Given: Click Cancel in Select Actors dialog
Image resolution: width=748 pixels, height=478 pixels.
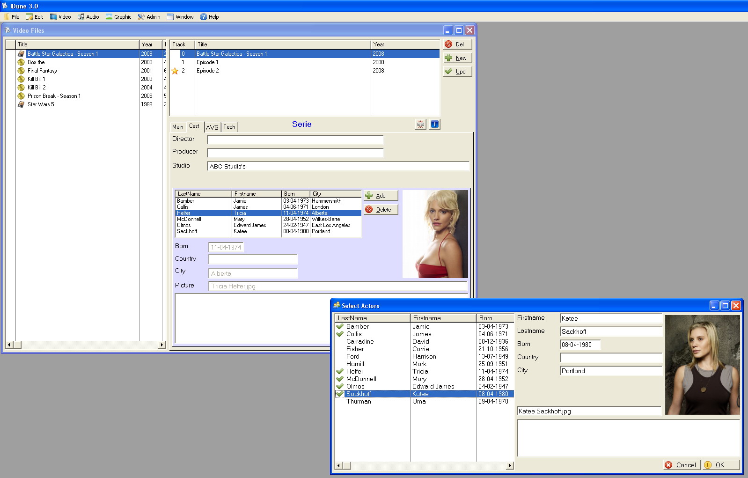Looking at the screenshot, I should point(681,465).
